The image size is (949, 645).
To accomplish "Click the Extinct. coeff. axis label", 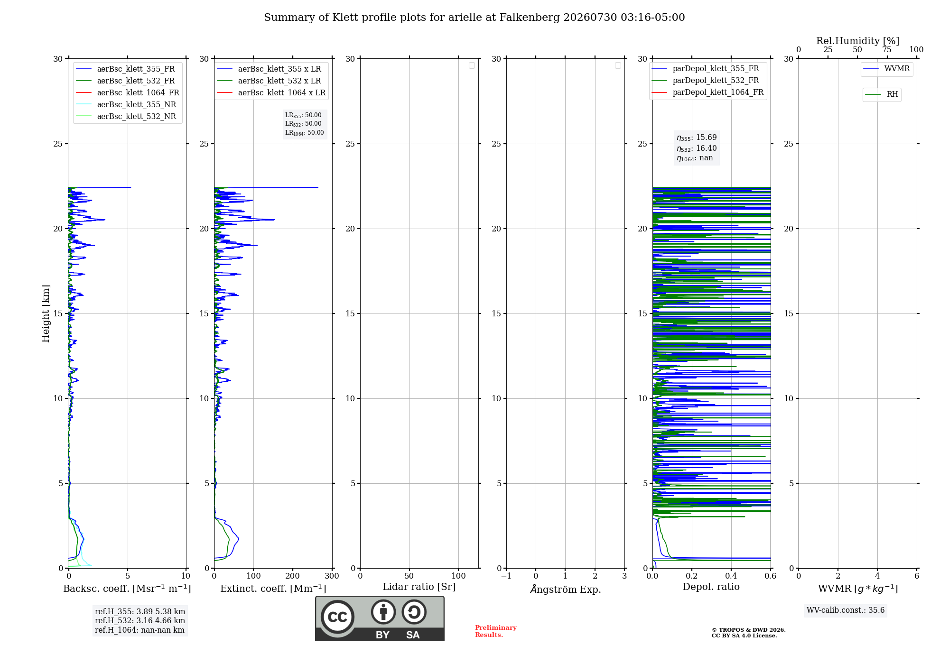I will 273,589.
